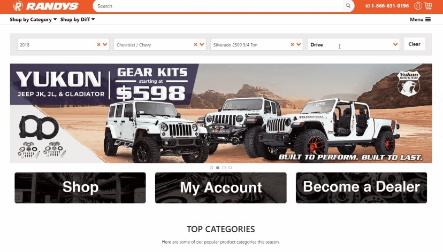
Task: Open the year dropdown chevron
Action: point(105,44)
